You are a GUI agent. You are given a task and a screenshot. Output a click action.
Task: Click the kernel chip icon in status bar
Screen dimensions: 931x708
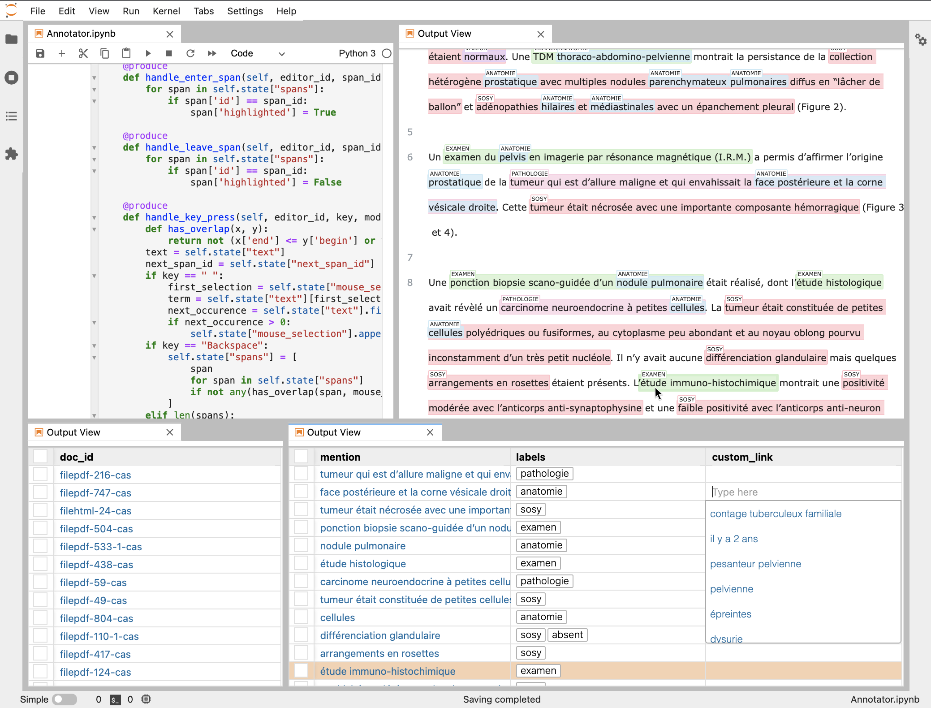tap(146, 699)
